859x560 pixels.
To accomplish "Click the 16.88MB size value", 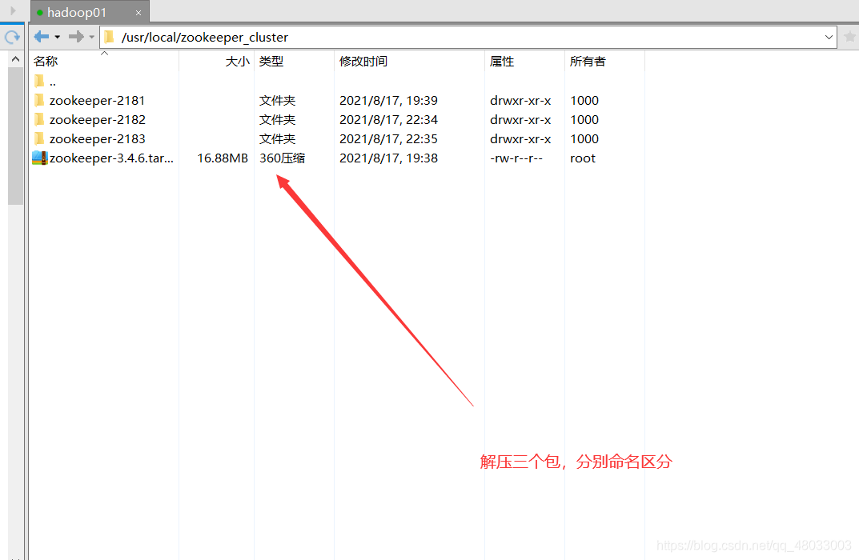I will tap(223, 158).
